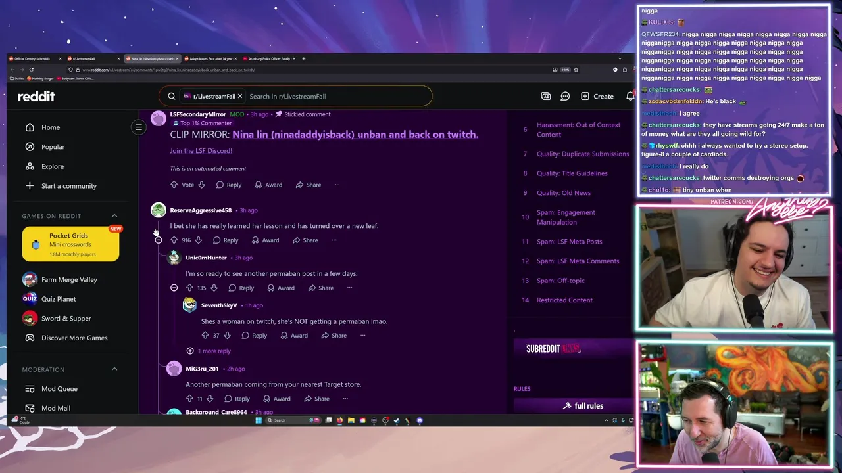Viewport: 842px width, 473px height.
Task: Open more options on MIG3ru_201's comment
Action: (345, 399)
